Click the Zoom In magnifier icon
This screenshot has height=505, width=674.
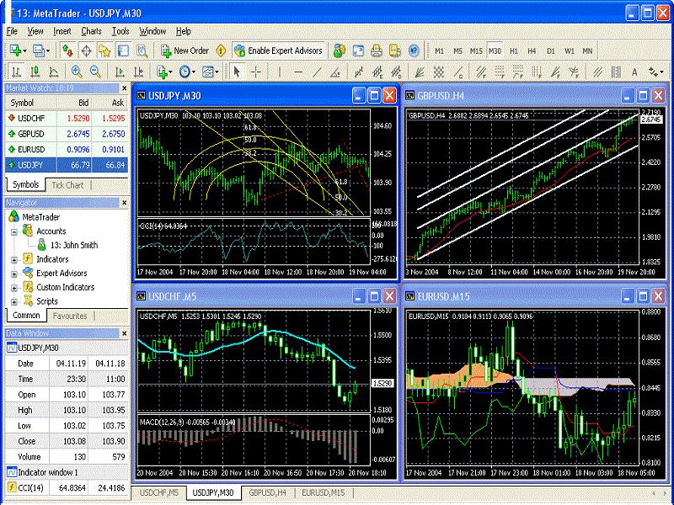77,72
